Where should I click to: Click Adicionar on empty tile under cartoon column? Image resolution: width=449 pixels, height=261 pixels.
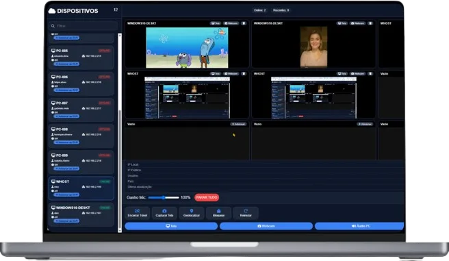(x=238, y=124)
